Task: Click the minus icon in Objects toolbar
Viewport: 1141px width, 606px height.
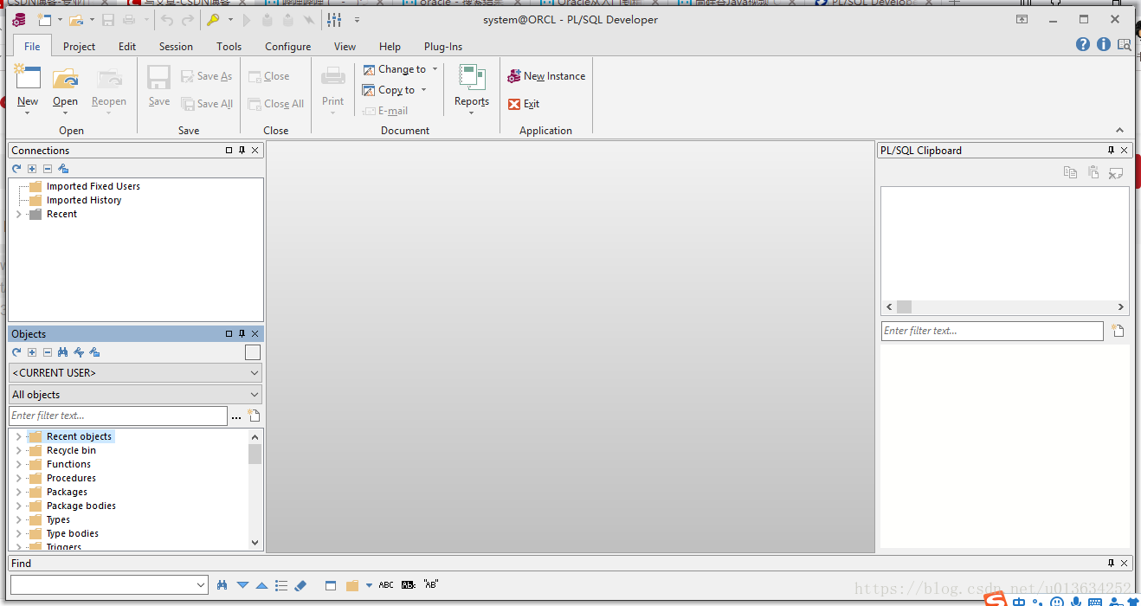Action: coord(48,352)
